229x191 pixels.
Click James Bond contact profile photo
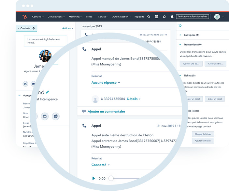(45, 56)
